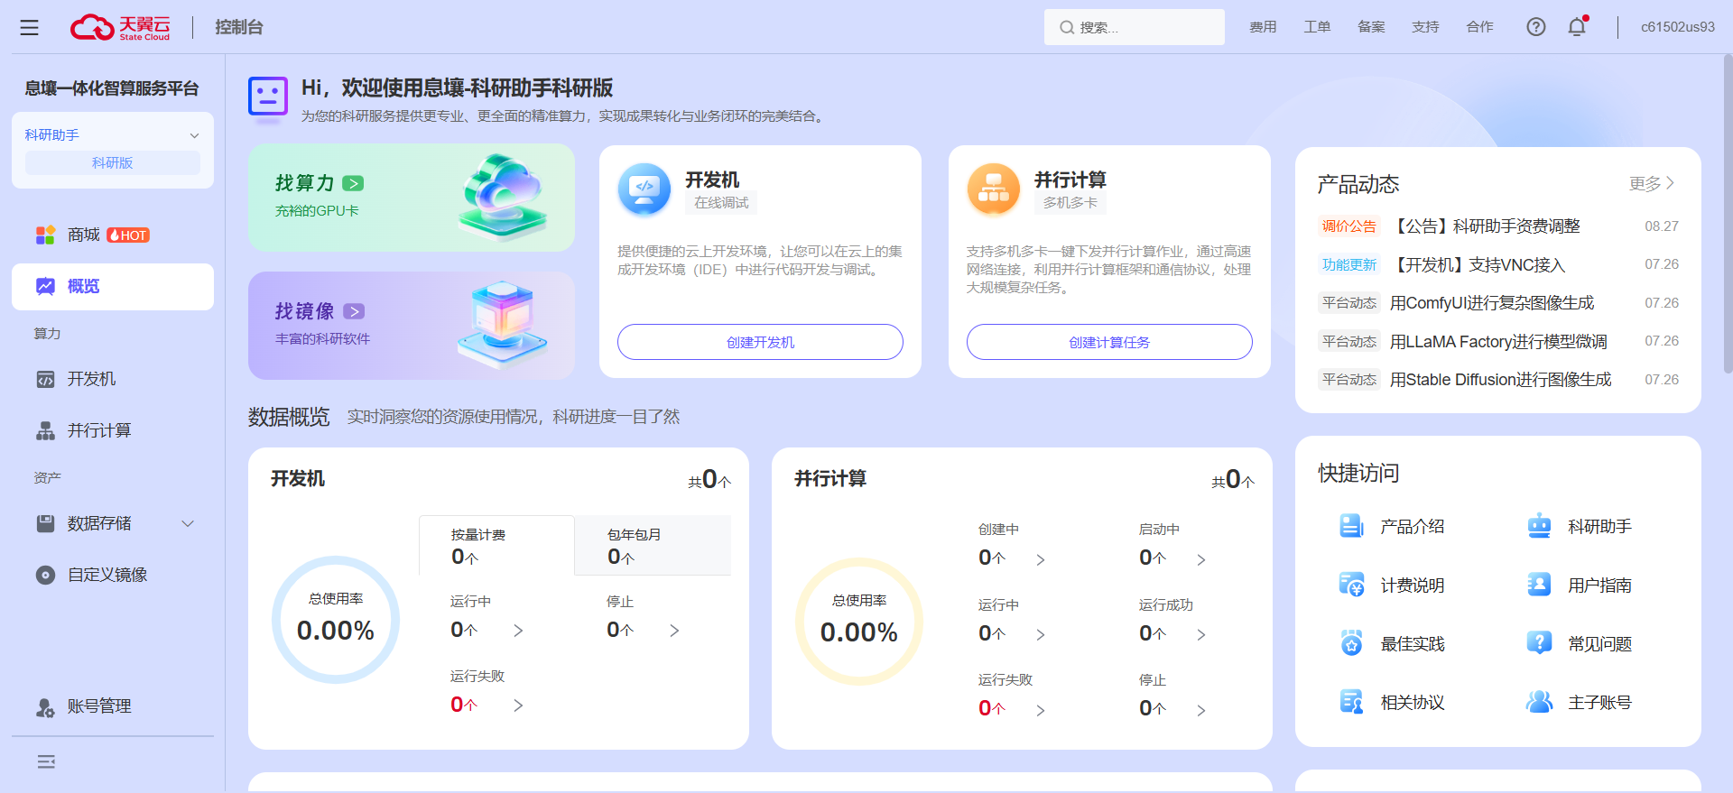Switch to 包年包月 tab
The height and width of the screenshot is (793, 1733).
pyautogui.click(x=653, y=545)
